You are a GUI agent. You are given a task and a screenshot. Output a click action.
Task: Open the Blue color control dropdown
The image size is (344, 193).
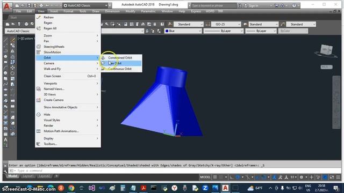(183, 31)
